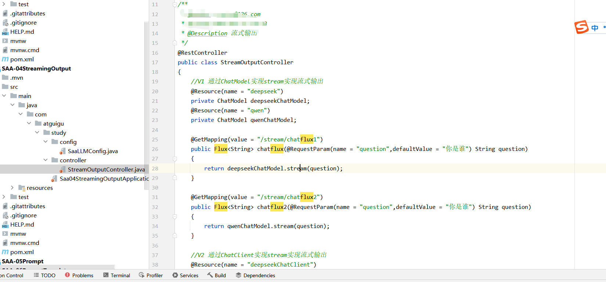Viewport: 606px width, 282px height.
Task: Collapse the config package chevron
Action: [x=46, y=142]
